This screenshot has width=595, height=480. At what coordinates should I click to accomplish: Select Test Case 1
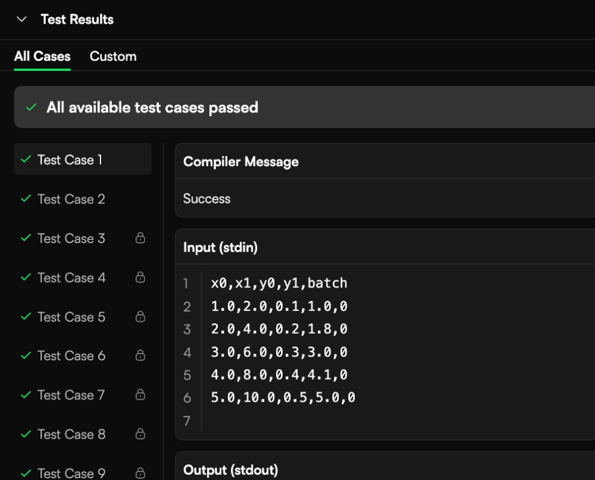click(x=70, y=160)
